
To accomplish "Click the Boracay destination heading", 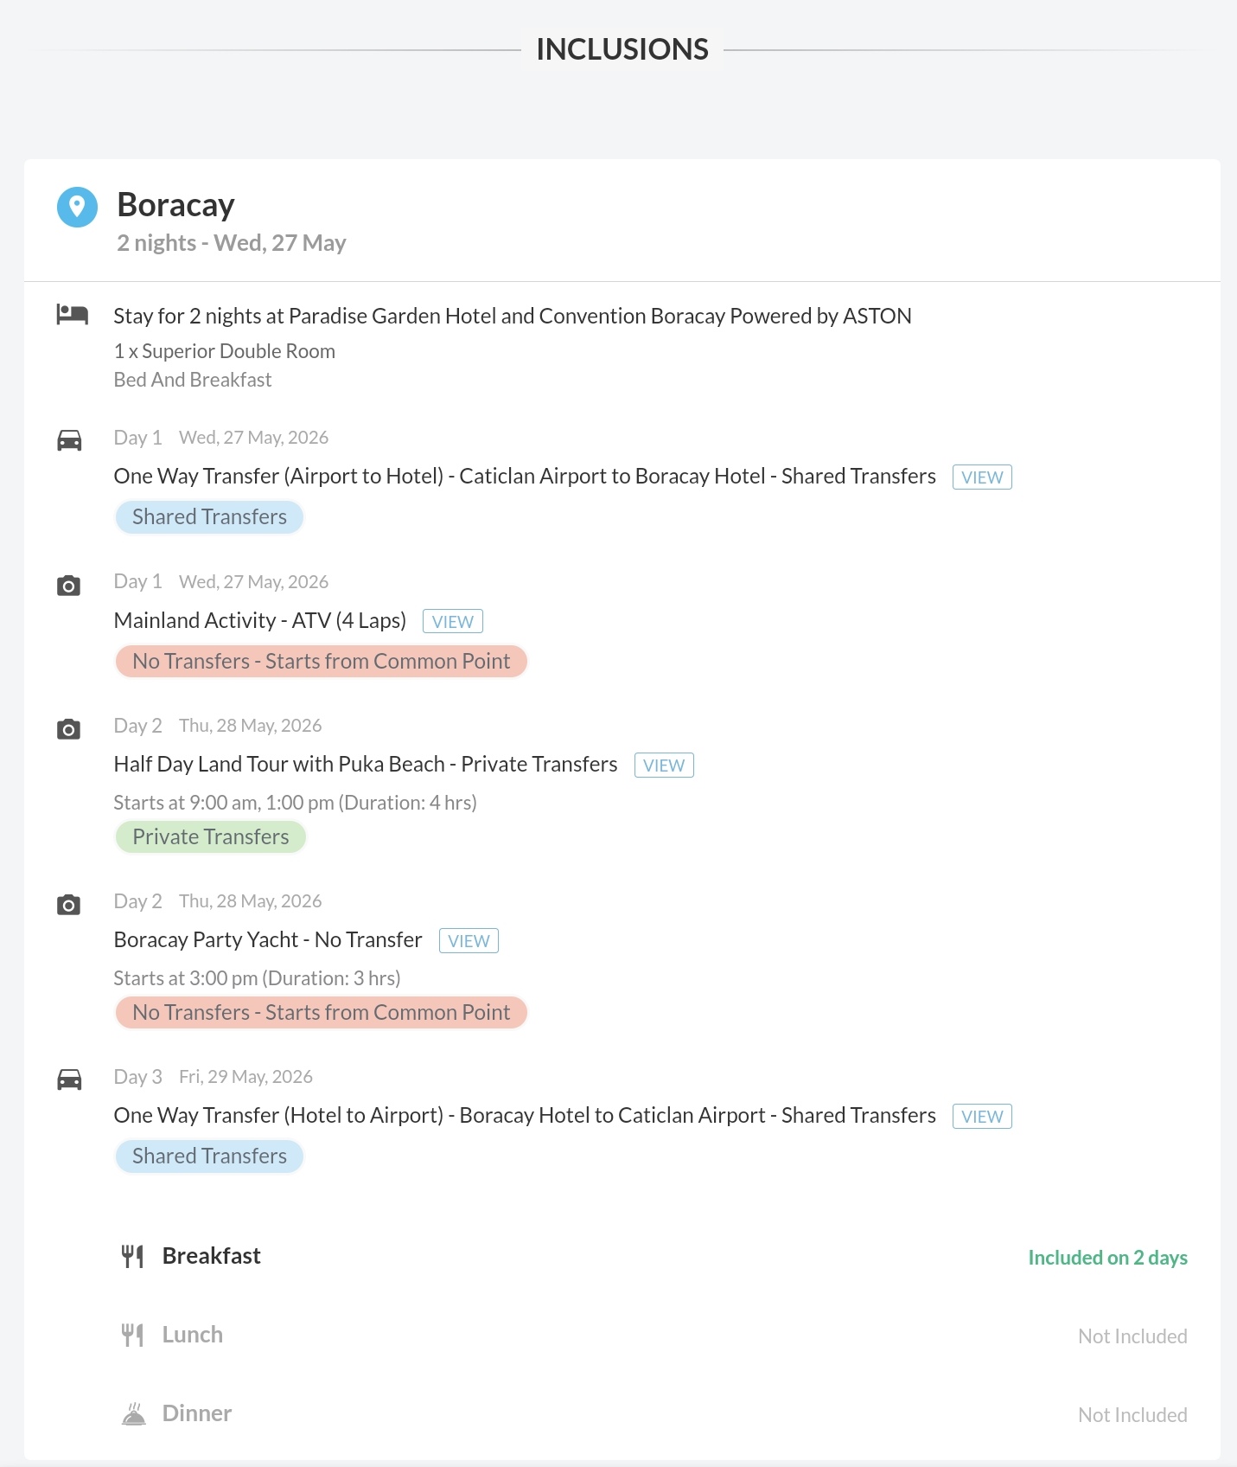I will pyautogui.click(x=176, y=205).
